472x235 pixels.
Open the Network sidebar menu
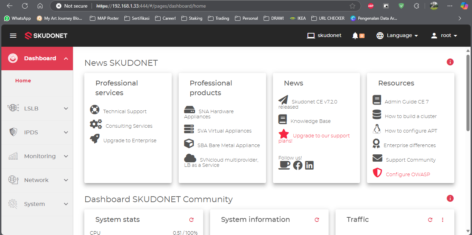coord(37,180)
